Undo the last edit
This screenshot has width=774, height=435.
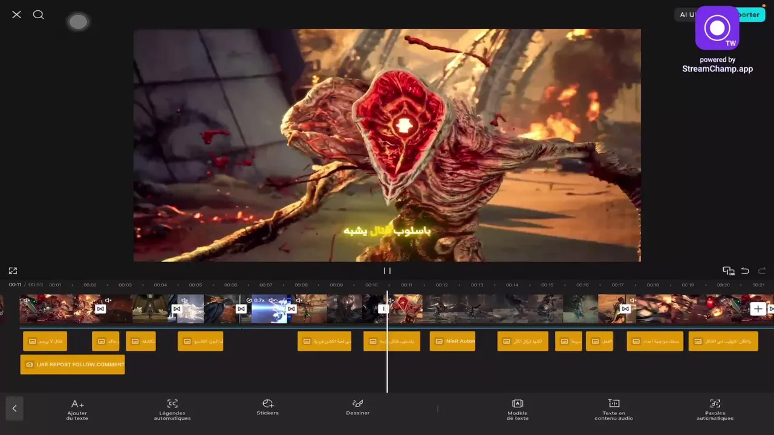pyautogui.click(x=745, y=271)
